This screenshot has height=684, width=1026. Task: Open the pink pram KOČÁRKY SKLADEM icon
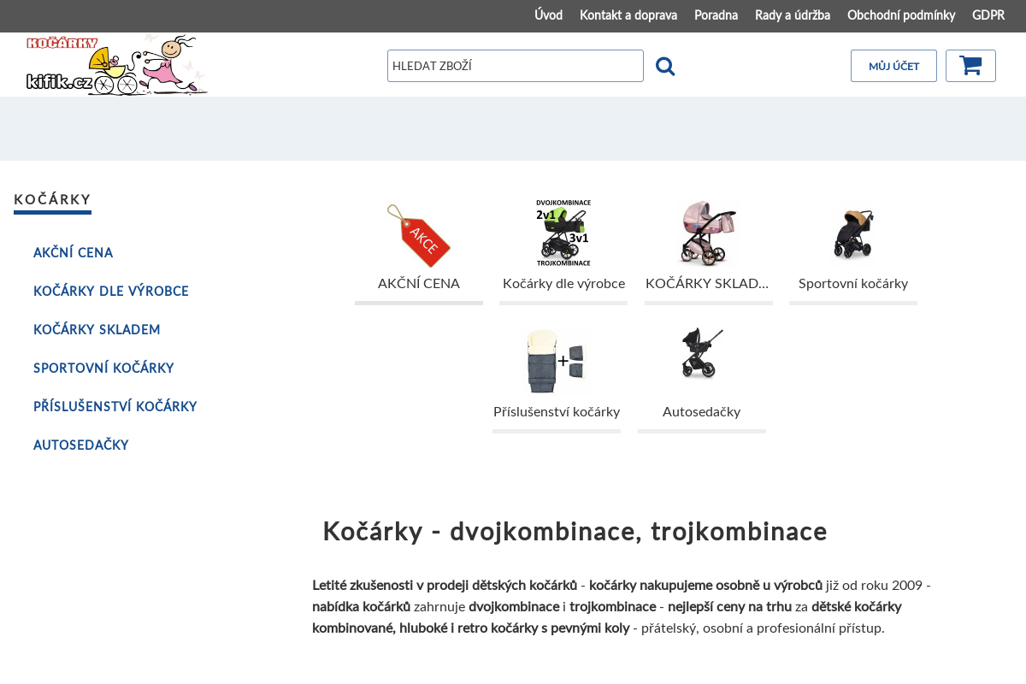point(708,233)
